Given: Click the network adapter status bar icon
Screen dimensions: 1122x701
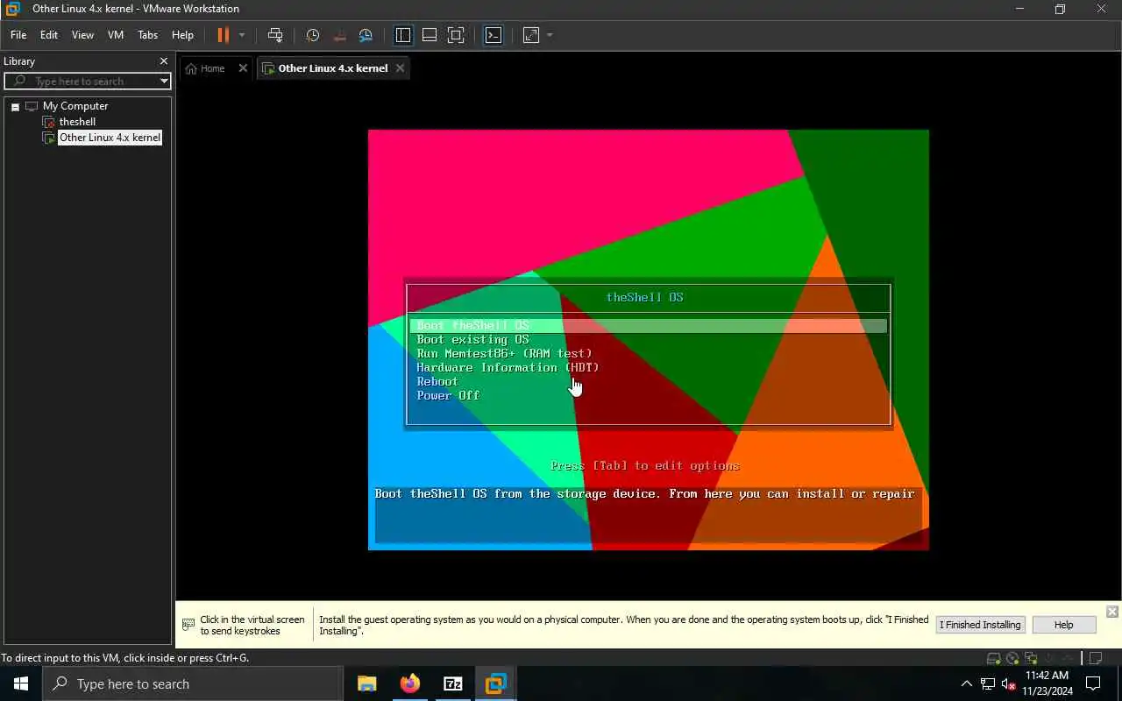Looking at the screenshot, I should [x=1031, y=659].
